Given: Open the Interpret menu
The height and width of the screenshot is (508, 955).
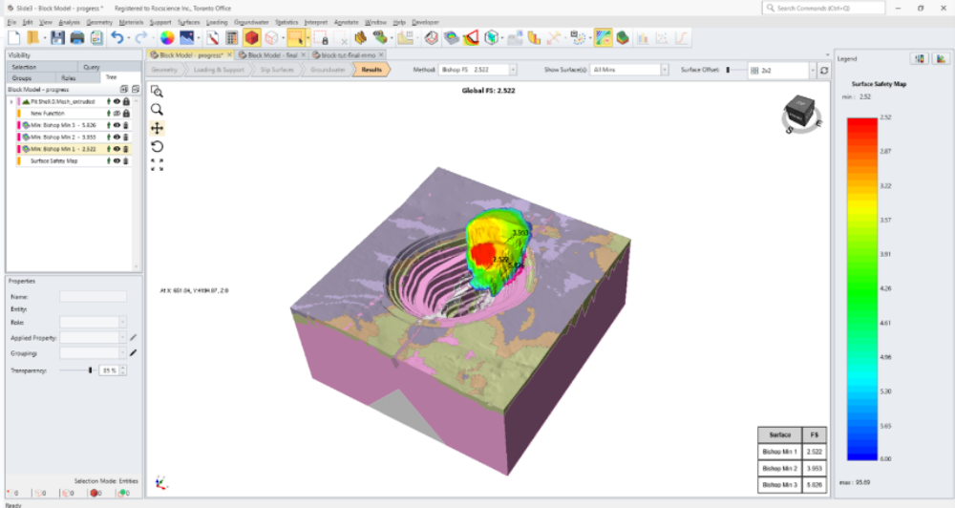Looking at the screenshot, I should pos(315,23).
